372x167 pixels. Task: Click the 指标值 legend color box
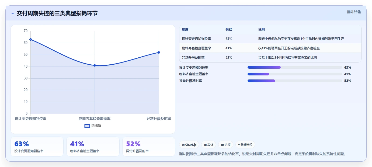[x=87, y=126]
